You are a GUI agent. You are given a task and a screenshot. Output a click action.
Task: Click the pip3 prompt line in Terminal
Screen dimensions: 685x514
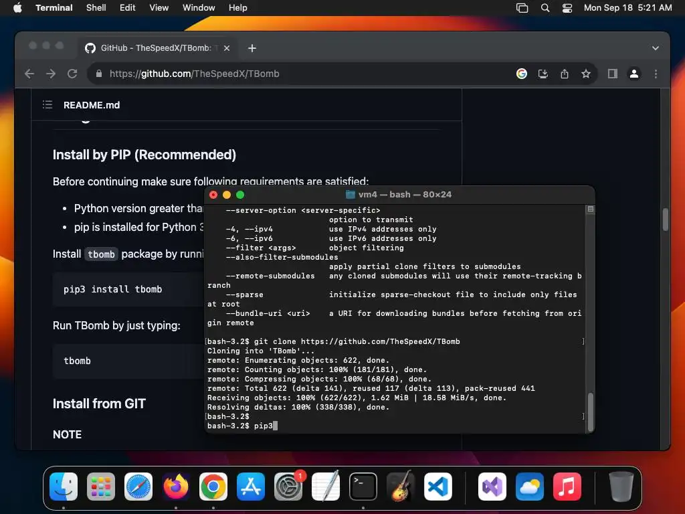coord(242,426)
